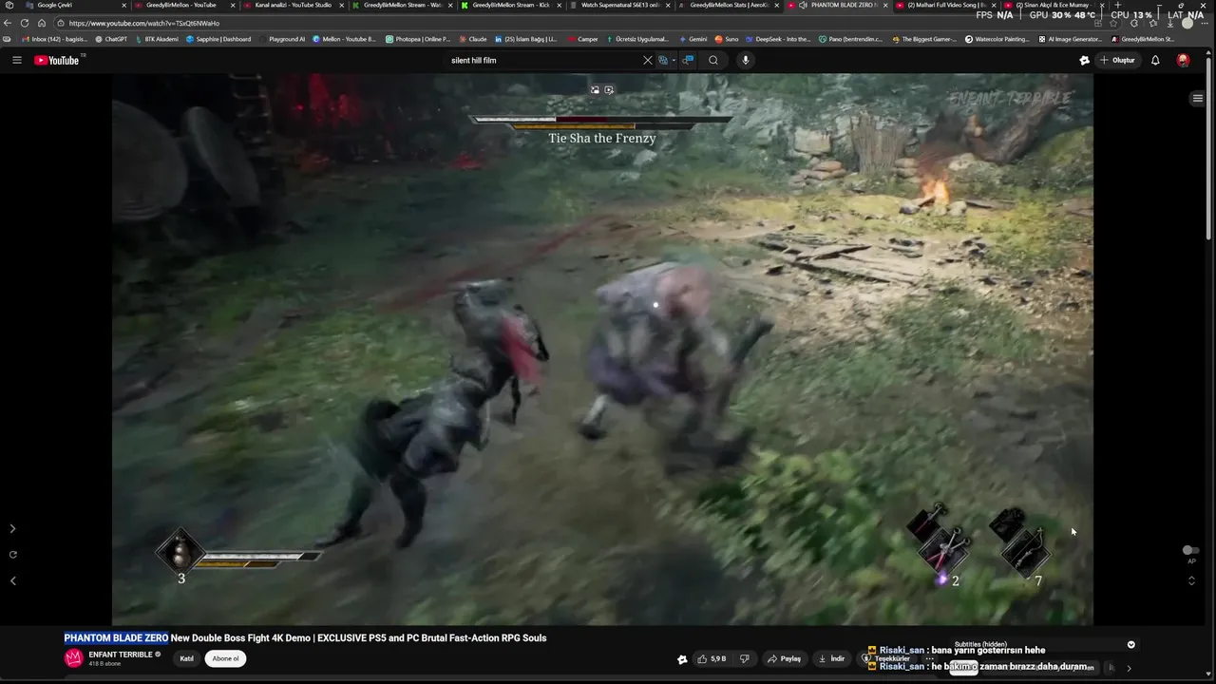The height and width of the screenshot is (684, 1216).
Task: Switch to Kanal analizi YouTube Studio tab
Action: (x=293, y=5)
